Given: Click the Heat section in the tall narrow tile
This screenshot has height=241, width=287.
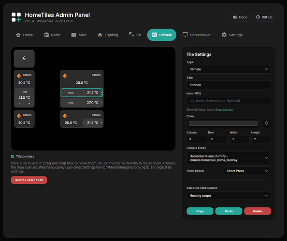Looking at the screenshot, I should pos(24,98).
